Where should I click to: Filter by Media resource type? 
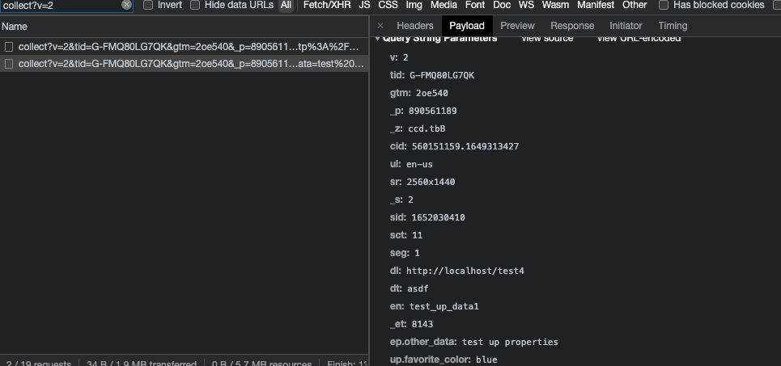click(444, 5)
